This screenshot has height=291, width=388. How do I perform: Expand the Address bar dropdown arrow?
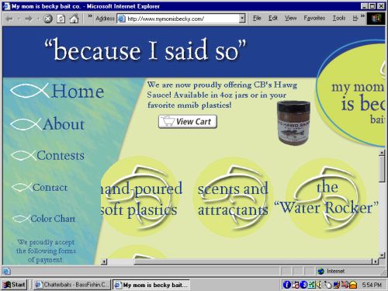pyautogui.click(x=242, y=19)
